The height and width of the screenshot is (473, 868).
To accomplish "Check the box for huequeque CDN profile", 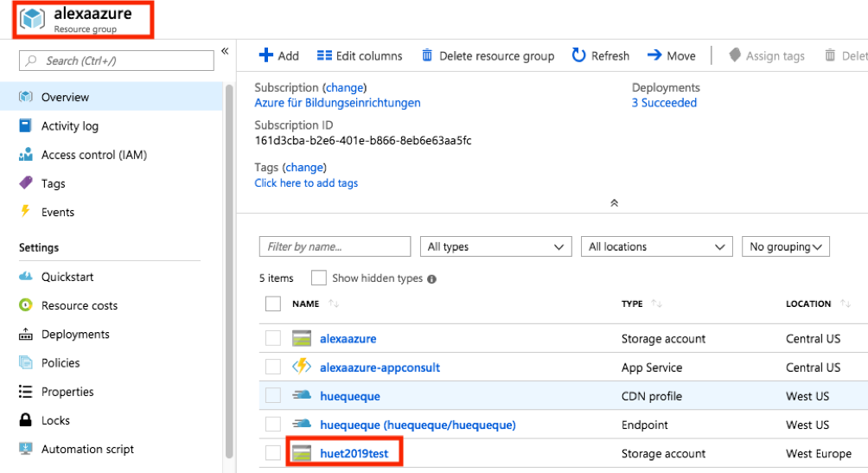I will coord(273,395).
